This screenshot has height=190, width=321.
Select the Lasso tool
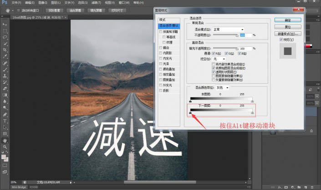[5, 37]
